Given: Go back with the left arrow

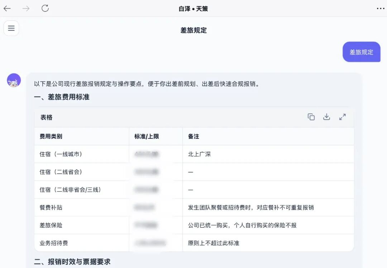Looking at the screenshot, I should [x=7, y=9].
